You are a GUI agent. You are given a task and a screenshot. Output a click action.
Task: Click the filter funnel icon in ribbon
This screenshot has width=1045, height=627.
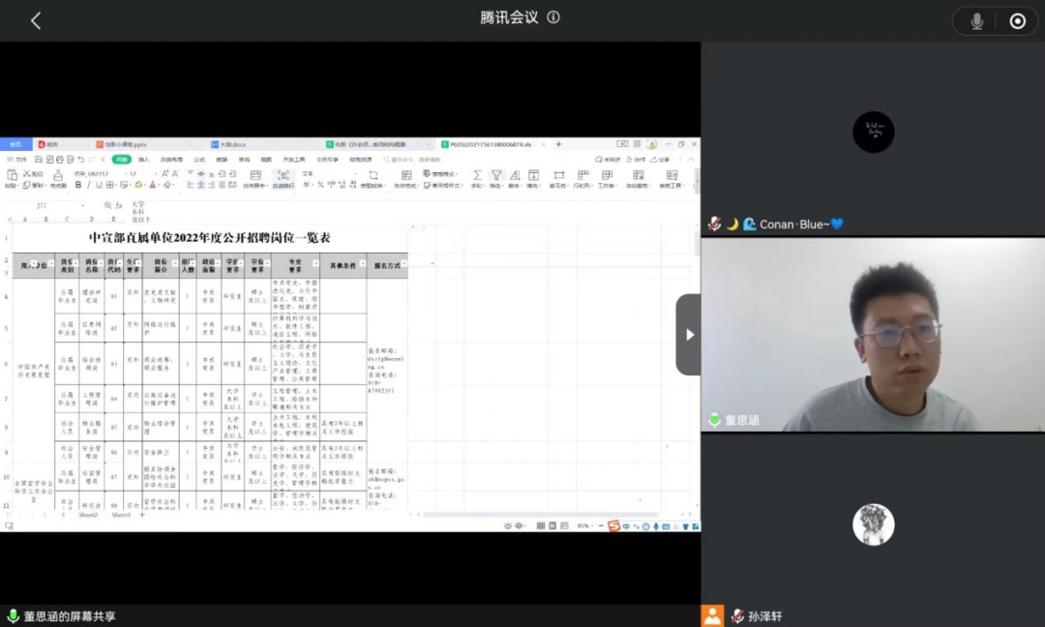point(496,176)
